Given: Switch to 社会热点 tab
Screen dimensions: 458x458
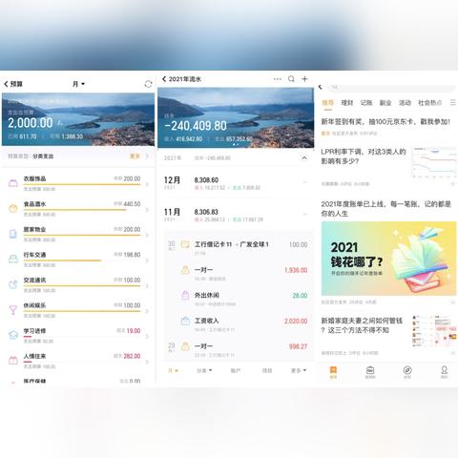Looking at the screenshot, I should click(x=430, y=103).
